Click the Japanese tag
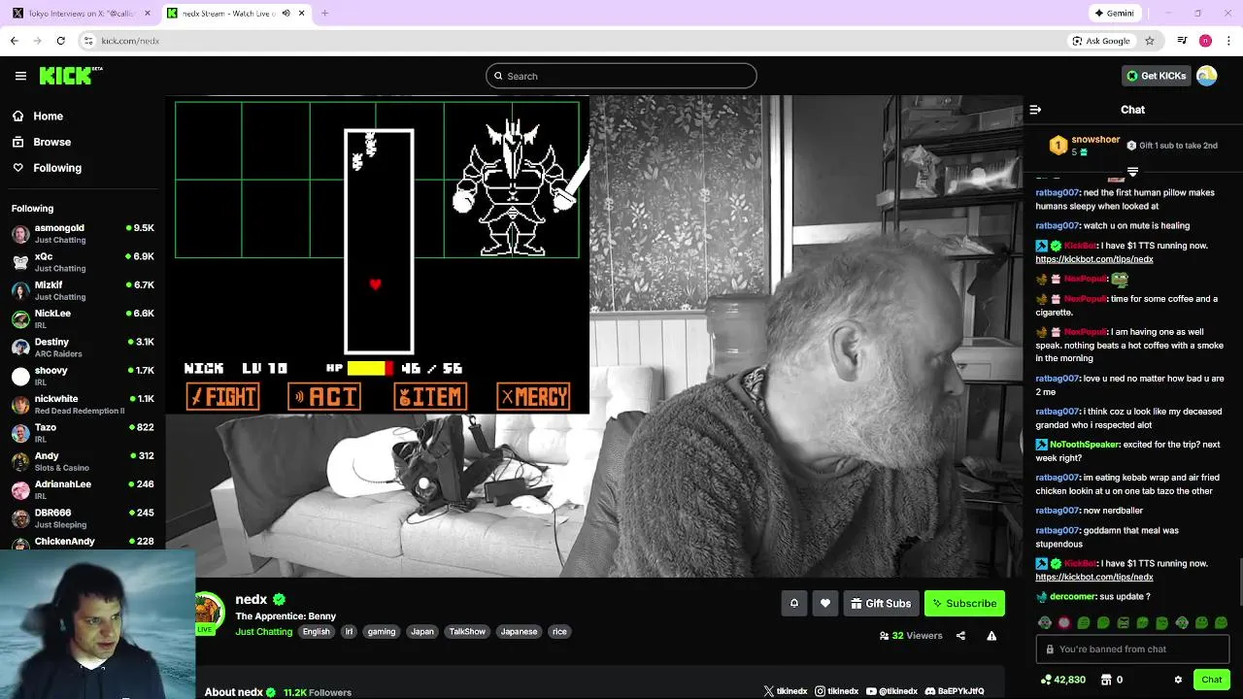 (519, 631)
